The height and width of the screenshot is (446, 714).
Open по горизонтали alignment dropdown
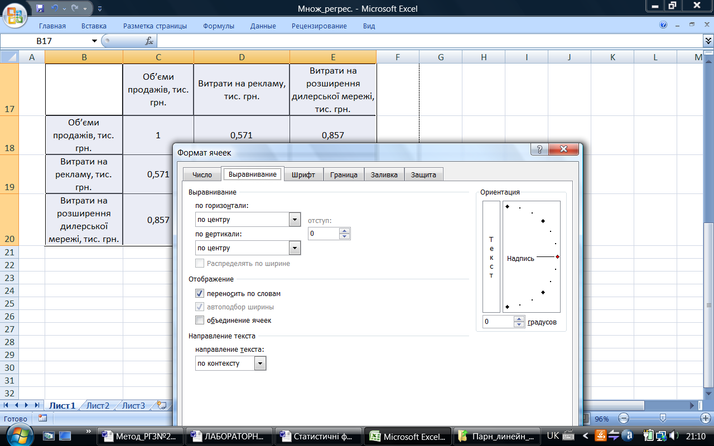(295, 220)
